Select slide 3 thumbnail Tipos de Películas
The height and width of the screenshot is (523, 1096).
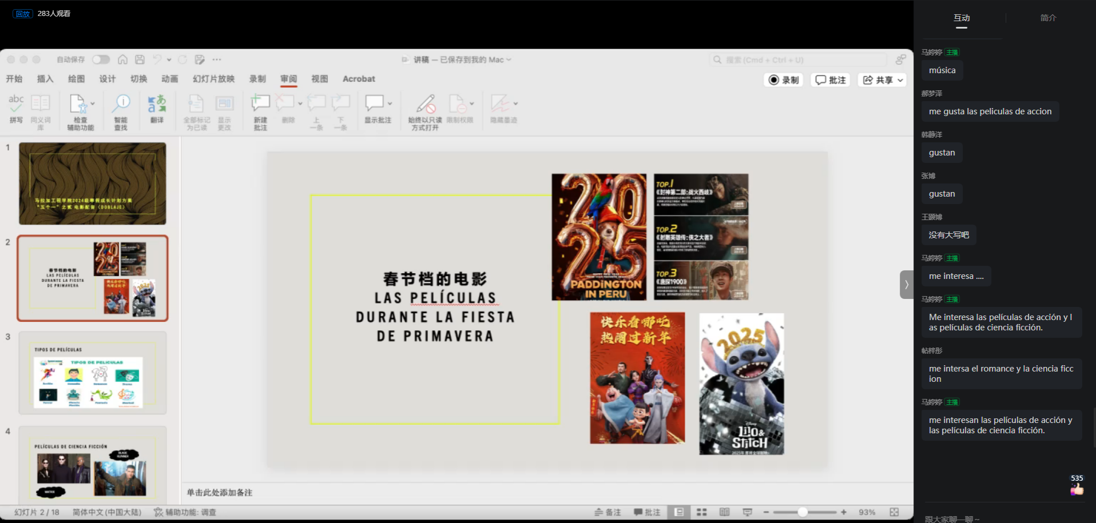tap(93, 373)
